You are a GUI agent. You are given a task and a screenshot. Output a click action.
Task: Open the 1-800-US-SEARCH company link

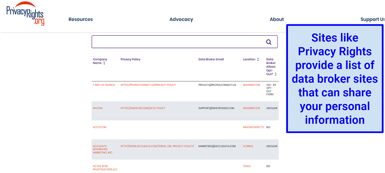point(104,85)
